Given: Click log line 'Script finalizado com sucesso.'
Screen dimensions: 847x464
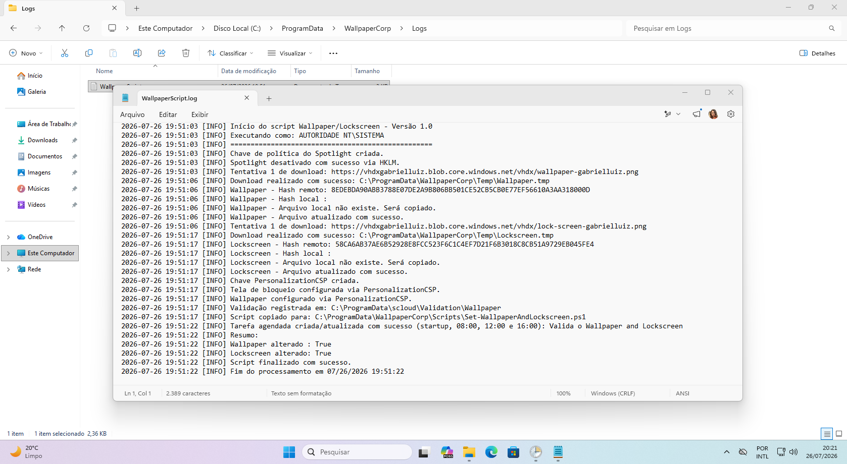Looking at the screenshot, I should click(x=290, y=362).
